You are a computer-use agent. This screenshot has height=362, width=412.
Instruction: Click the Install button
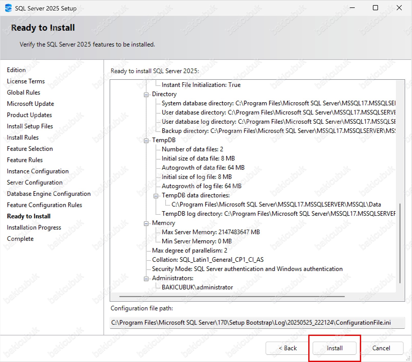tap(335, 348)
